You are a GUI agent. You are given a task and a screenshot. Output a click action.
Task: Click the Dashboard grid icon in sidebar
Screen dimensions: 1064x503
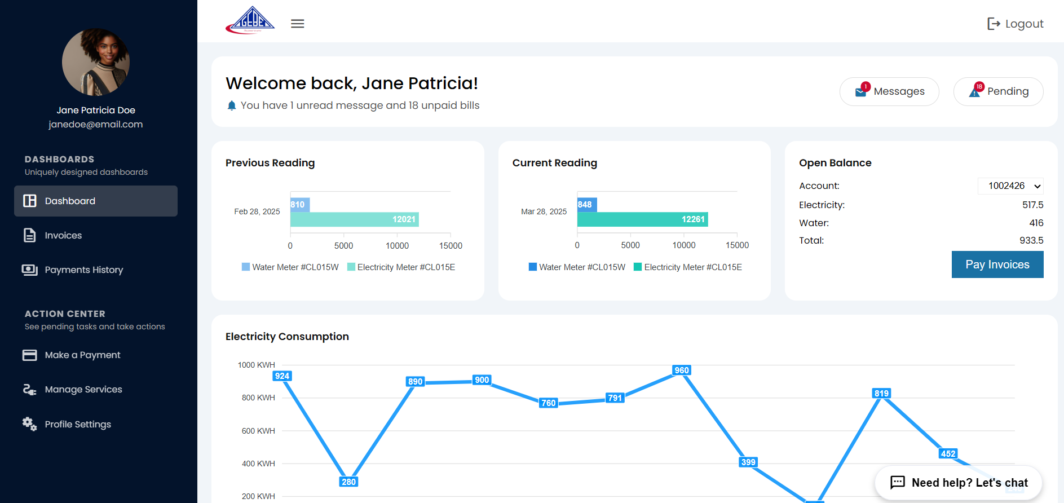tap(29, 201)
